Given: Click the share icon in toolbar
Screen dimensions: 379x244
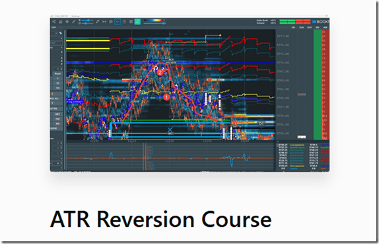Looking at the screenshot, I should point(54,22).
